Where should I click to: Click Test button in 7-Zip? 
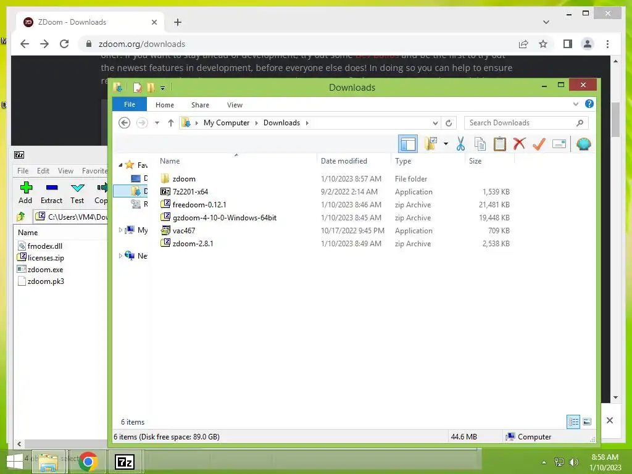77,193
